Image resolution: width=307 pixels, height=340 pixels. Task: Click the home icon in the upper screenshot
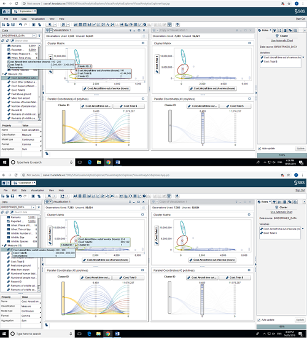(x=4, y=12)
